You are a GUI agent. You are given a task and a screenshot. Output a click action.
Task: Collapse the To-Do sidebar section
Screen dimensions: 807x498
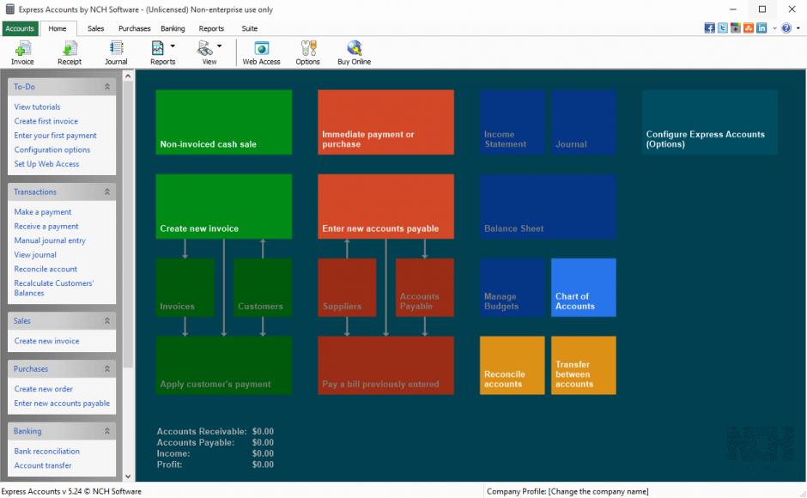[x=107, y=87]
